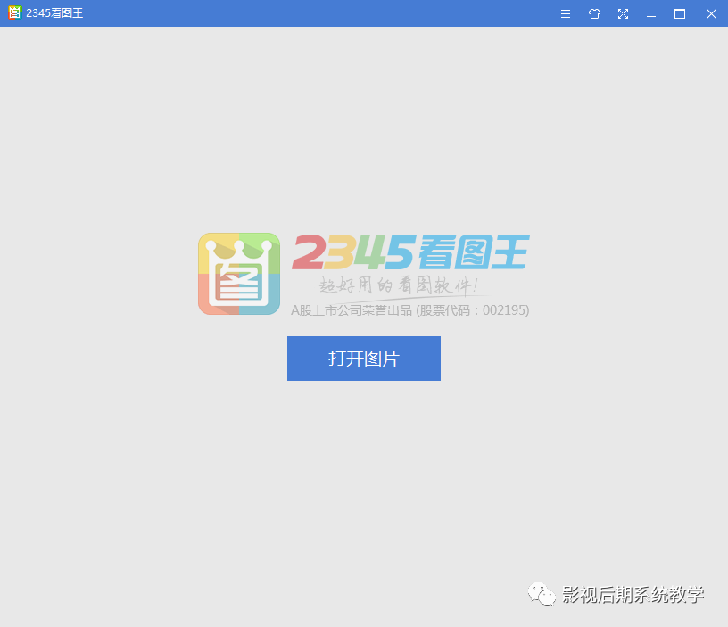Close the 2345看图王 window

click(x=711, y=14)
